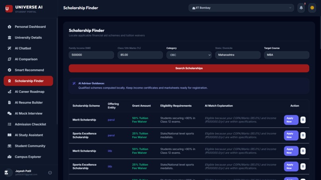This screenshot has height=180, width=321.
Task: Click "50% Tuition Fee Waiver" in parul row
Action: [140, 120]
